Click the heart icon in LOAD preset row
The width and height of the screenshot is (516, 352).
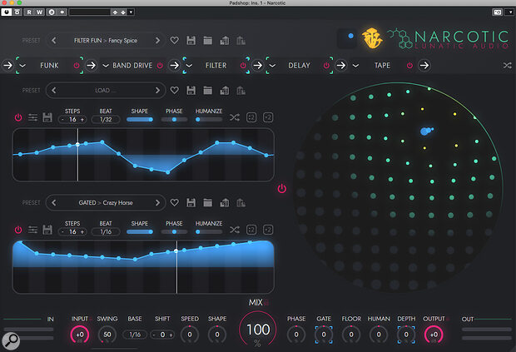coord(175,90)
